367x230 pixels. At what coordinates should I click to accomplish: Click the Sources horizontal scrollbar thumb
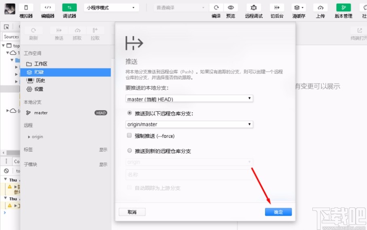coord(13,153)
